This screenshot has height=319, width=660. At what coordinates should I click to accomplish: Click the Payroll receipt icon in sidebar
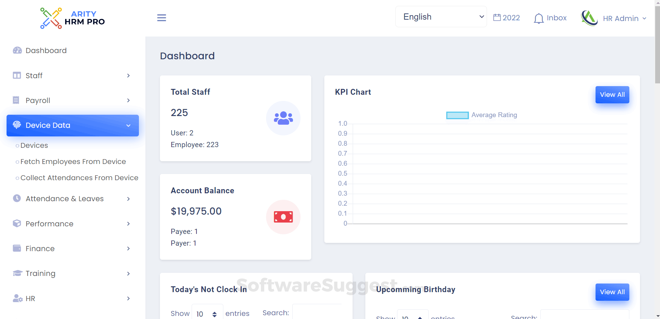coord(16,100)
